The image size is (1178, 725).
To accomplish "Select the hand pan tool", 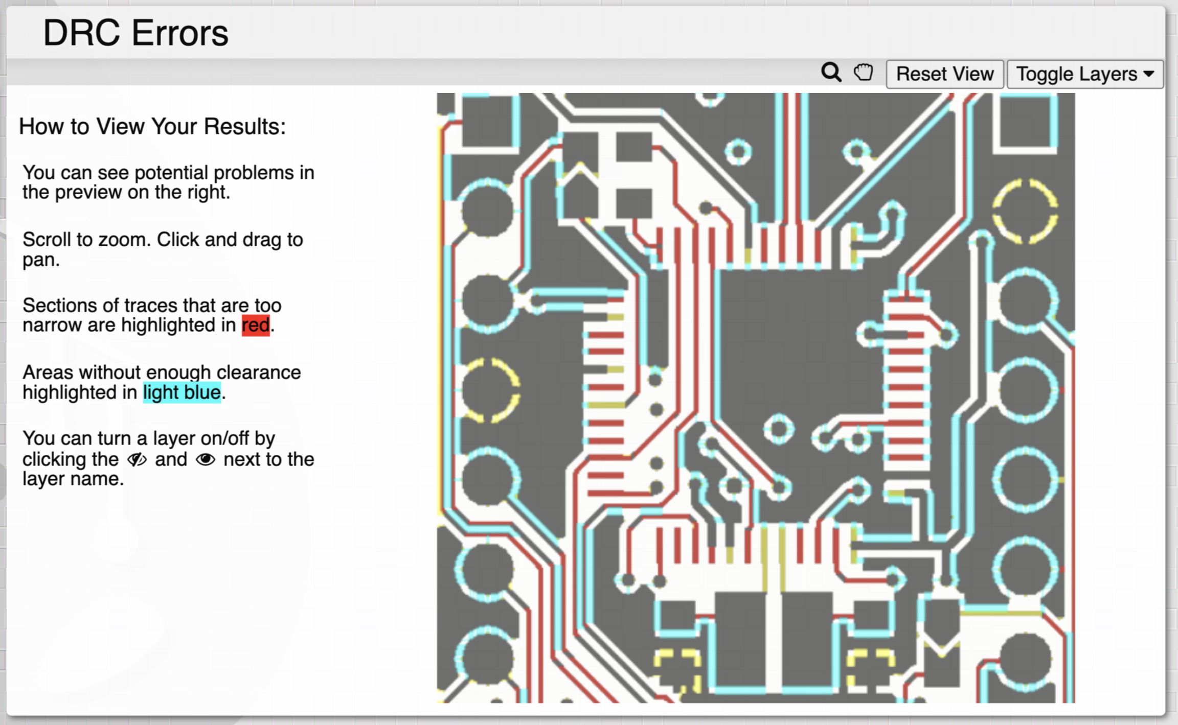I will (x=864, y=73).
